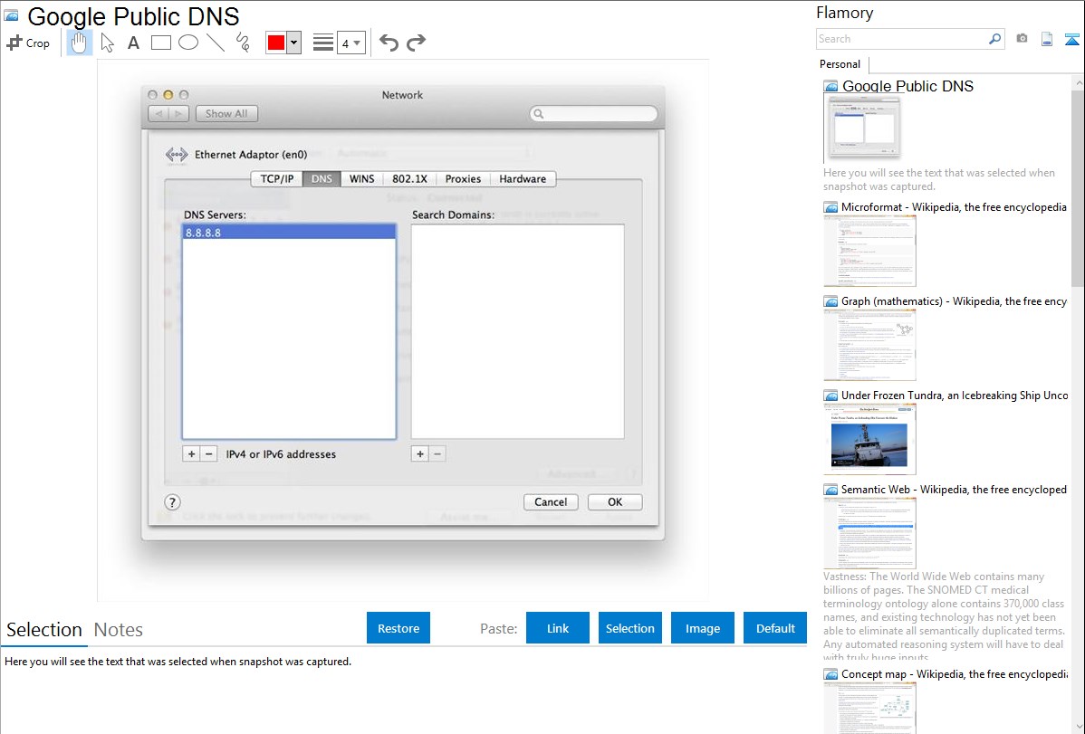Select the Google Public DNS thumbnail
Screen dimensions: 1085x734
pyautogui.click(x=862, y=129)
